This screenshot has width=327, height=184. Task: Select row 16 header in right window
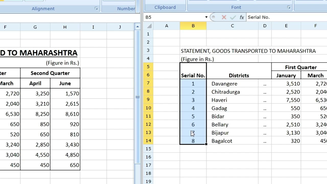click(148, 157)
